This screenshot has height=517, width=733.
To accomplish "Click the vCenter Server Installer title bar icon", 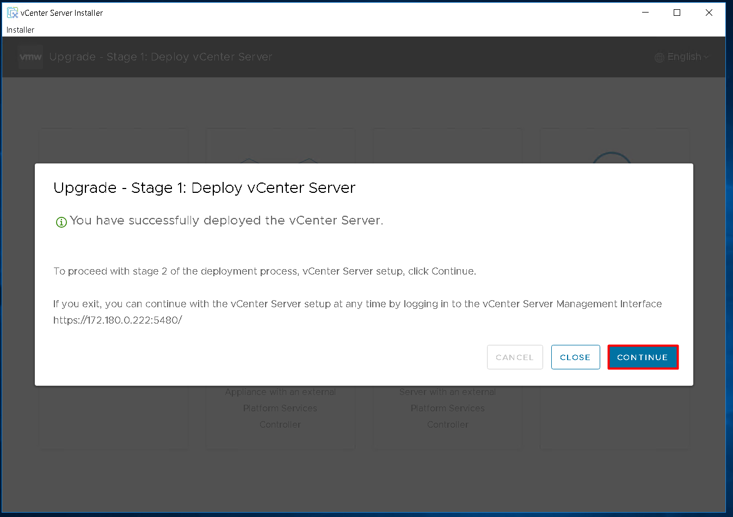I will pos(13,13).
